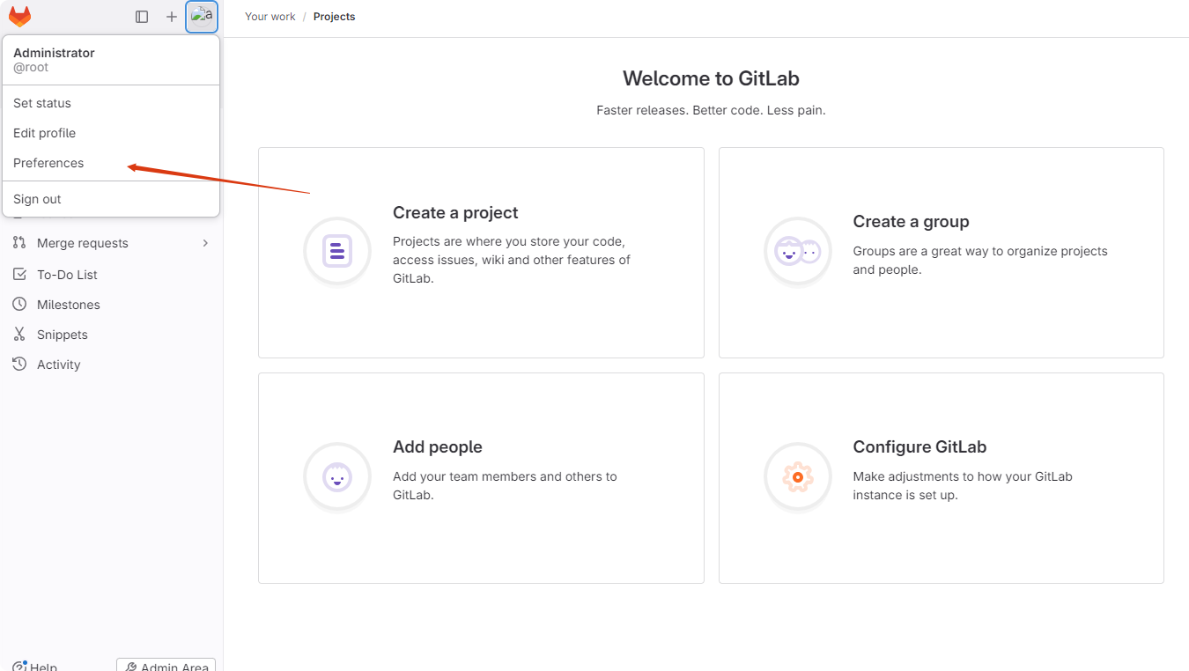Viewport: 1189px width, 671px height.
Task: Click the Activity history icon
Action: pyautogui.click(x=19, y=365)
